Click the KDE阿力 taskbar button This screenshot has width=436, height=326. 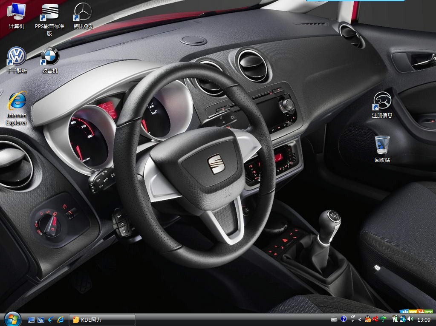point(102,320)
